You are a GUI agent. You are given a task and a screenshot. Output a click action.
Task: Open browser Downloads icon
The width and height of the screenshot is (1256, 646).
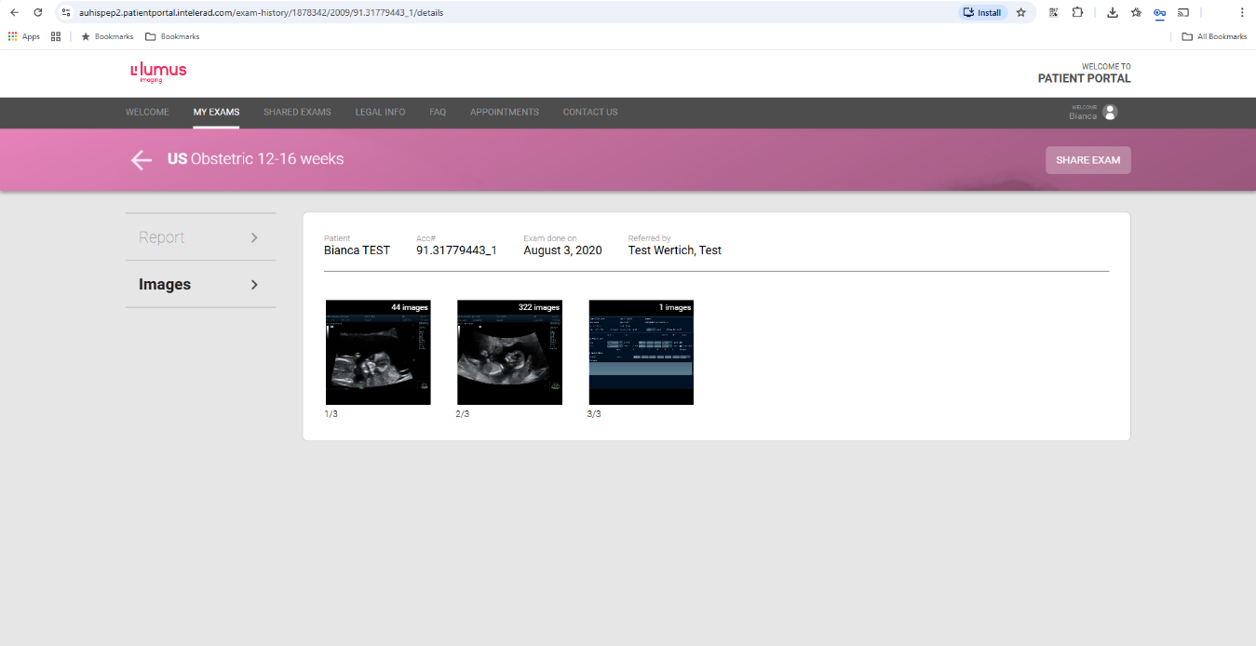coord(1112,12)
